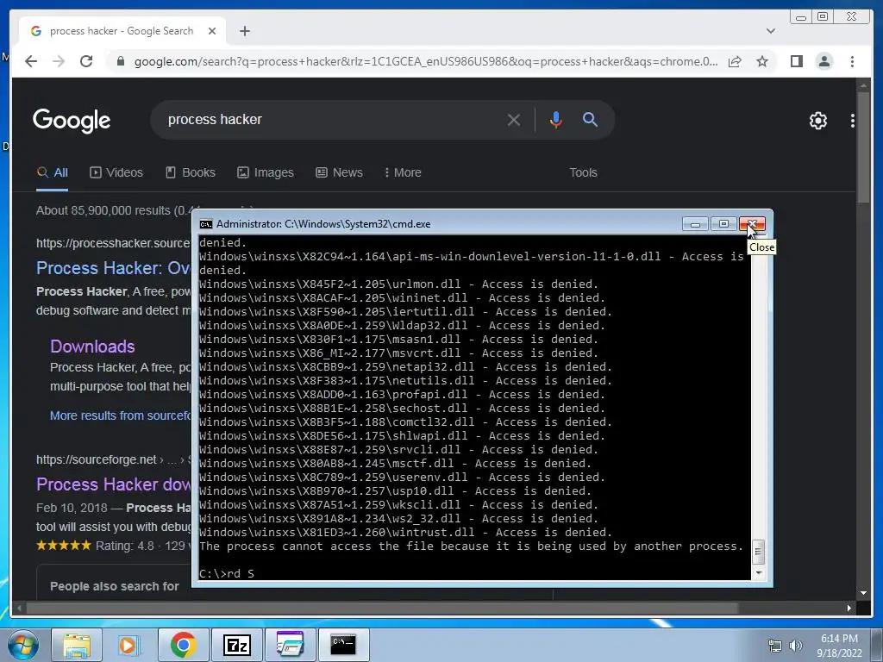Switch to the Videos tab

pos(116,172)
